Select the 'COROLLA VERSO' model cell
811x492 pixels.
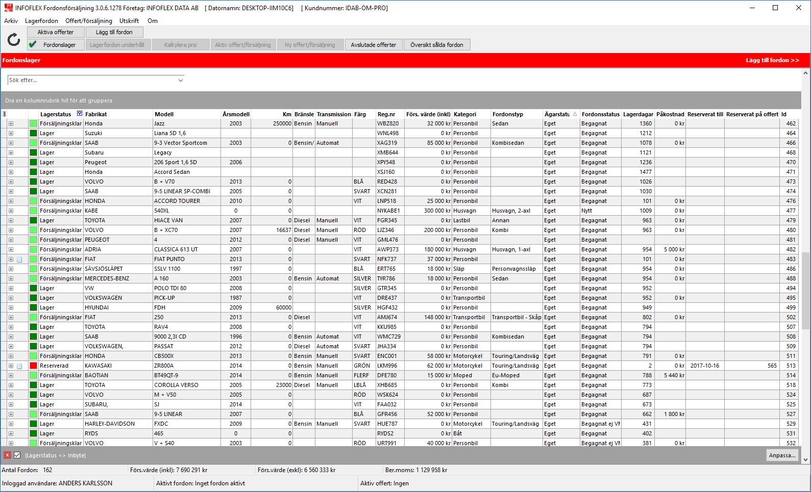187,385
